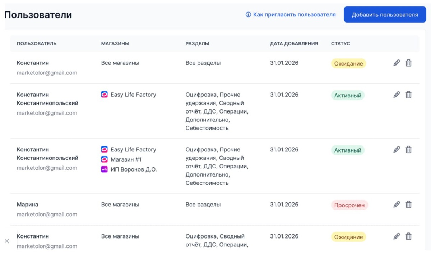The height and width of the screenshot is (255, 431).
Task: Edit user with only Easy Life Factory store
Action: click(397, 95)
